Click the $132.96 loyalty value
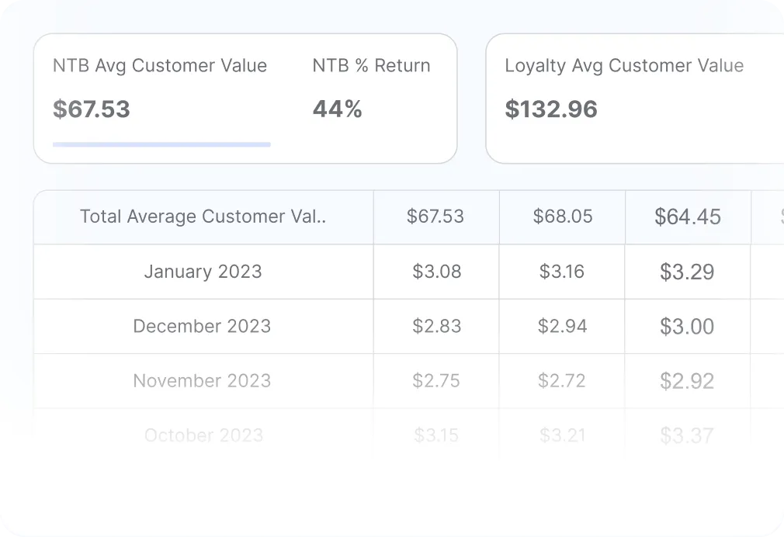Image resolution: width=784 pixels, height=537 pixels. click(x=551, y=109)
